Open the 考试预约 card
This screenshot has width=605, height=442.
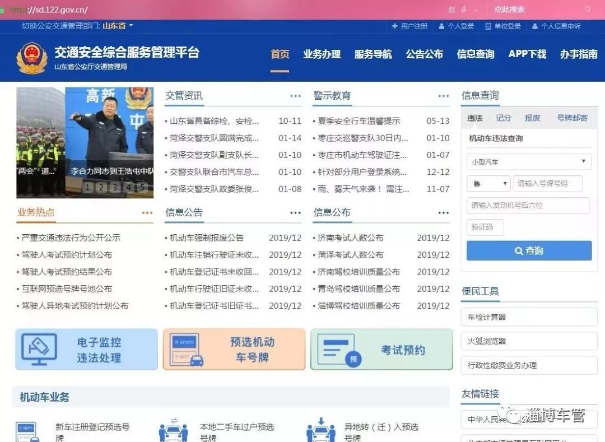point(381,350)
